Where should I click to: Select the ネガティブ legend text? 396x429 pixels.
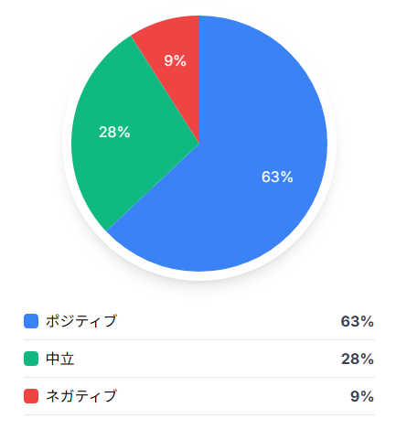pyautogui.click(x=81, y=396)
